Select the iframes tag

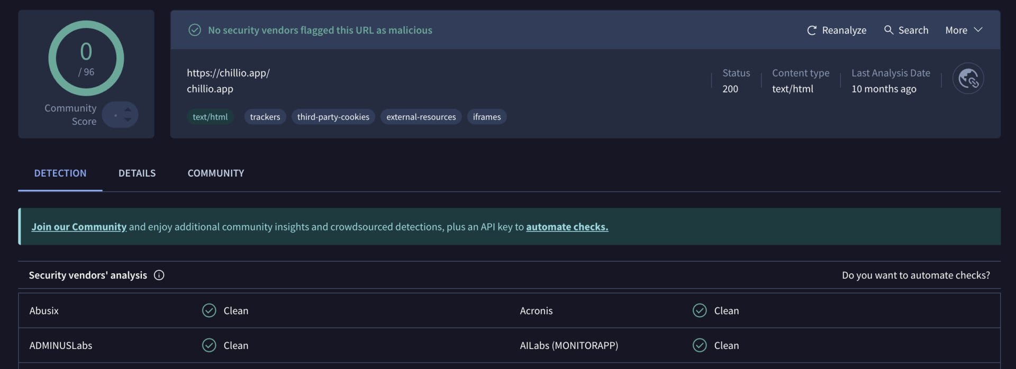pos(487,117)
